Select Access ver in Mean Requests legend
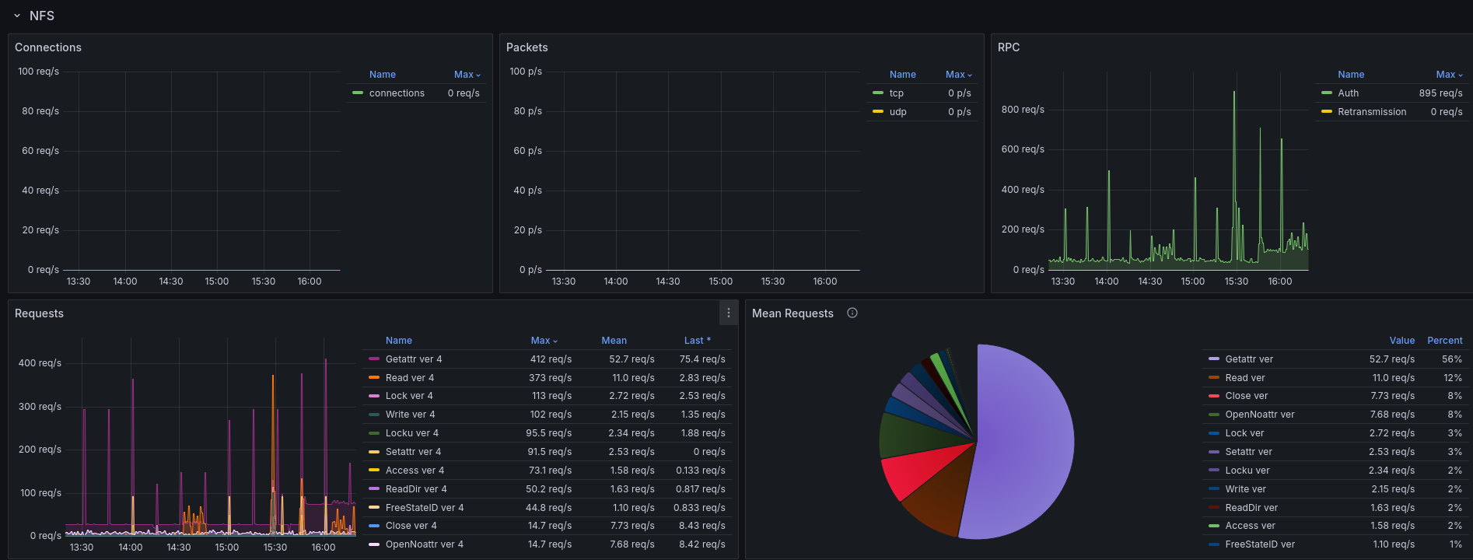The height and width of the screenshot is (560, 1473). click(x=1251, y=526)
